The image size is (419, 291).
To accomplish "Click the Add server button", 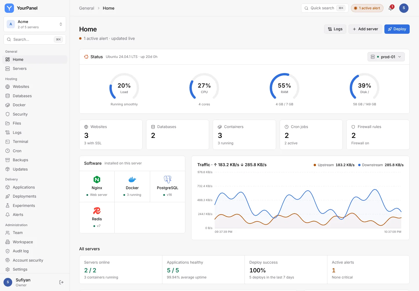I will click(x=365, y=29).
